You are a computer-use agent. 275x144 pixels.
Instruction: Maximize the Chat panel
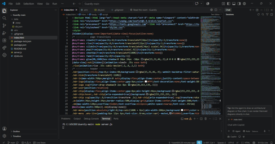(x=267, y=10)
